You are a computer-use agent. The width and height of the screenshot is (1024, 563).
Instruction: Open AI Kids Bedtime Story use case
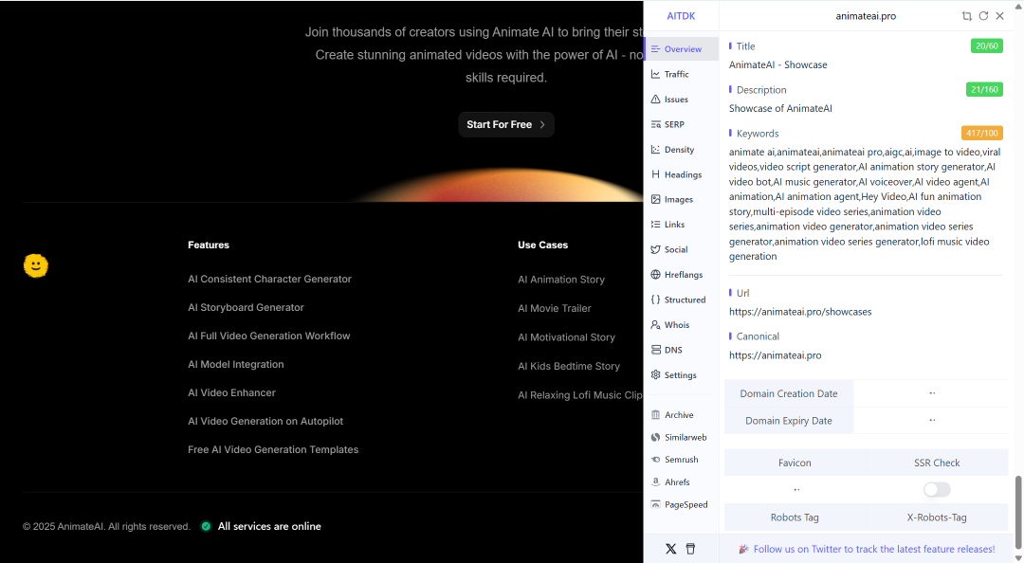coord(569,367)
